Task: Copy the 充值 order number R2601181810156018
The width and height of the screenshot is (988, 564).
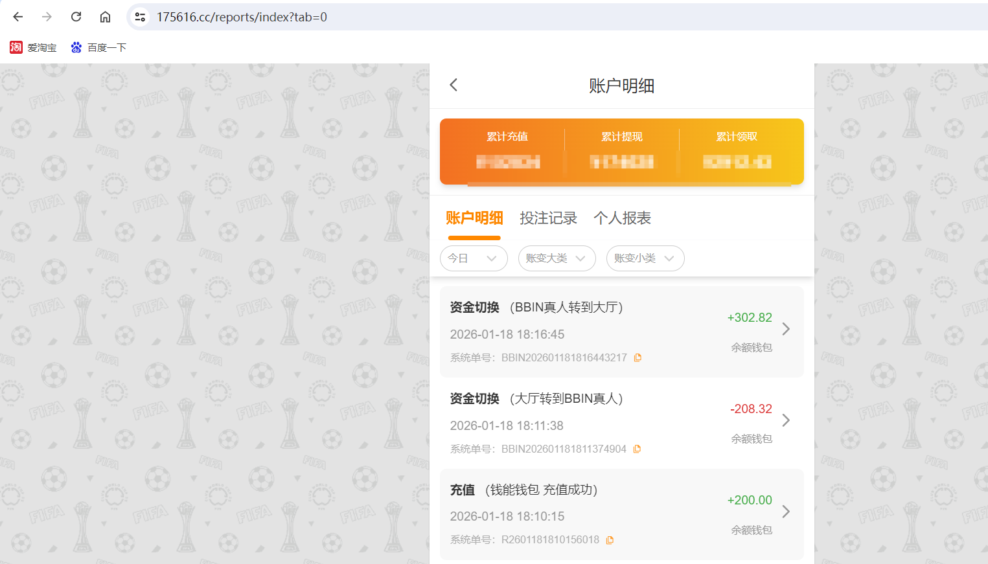Action: tap(610, 539)
